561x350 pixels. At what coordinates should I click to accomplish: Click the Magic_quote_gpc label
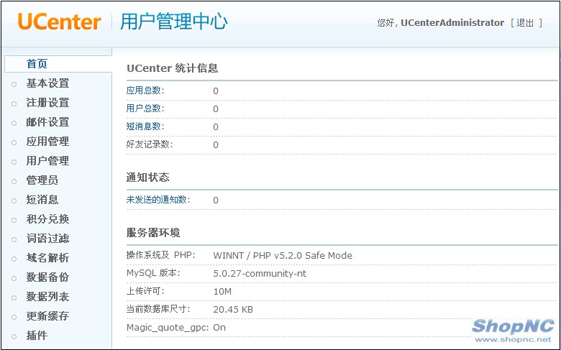click(x=168, y=328)
